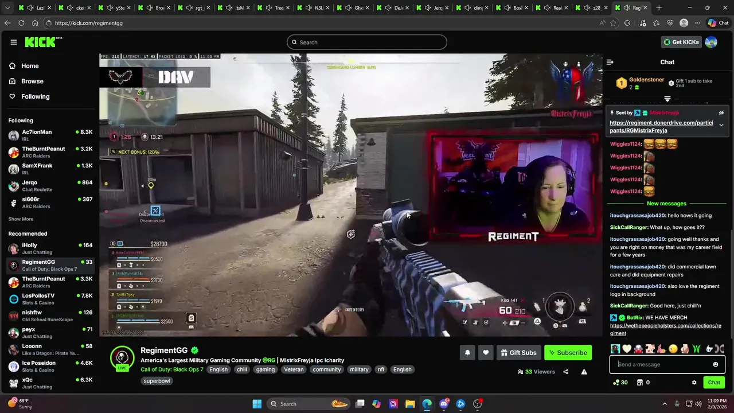Viewport: 734px width, 413px height.
Task: Open the user profile avatar in the Kick header
Action: click(x=711, y=42)
